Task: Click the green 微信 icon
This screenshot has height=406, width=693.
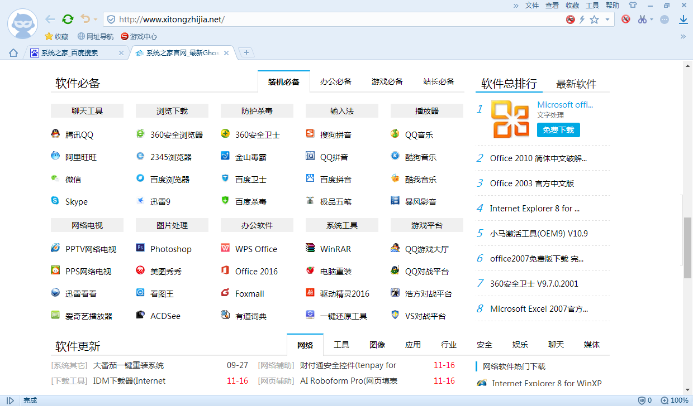Action: pos(55,178)
